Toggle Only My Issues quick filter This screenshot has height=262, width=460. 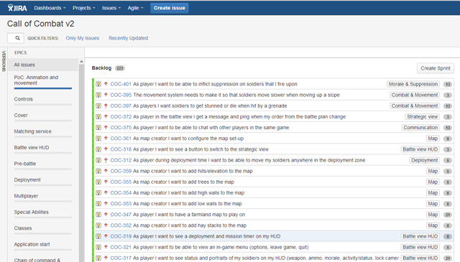pyautogui.click(x=83, y=38)
